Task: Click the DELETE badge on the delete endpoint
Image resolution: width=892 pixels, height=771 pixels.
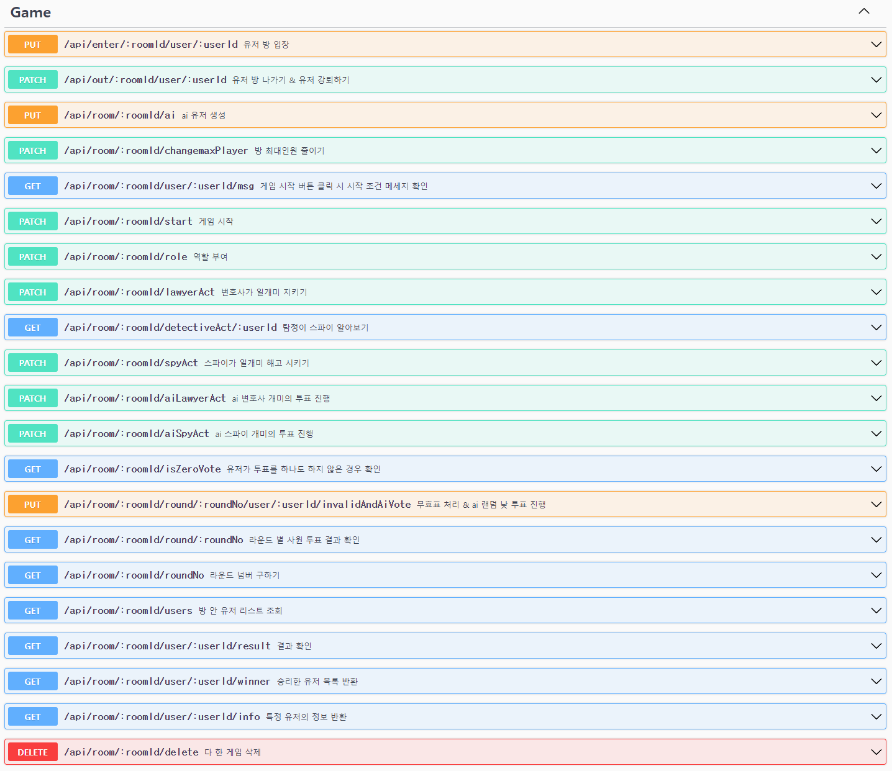Action: pos(32,752)
